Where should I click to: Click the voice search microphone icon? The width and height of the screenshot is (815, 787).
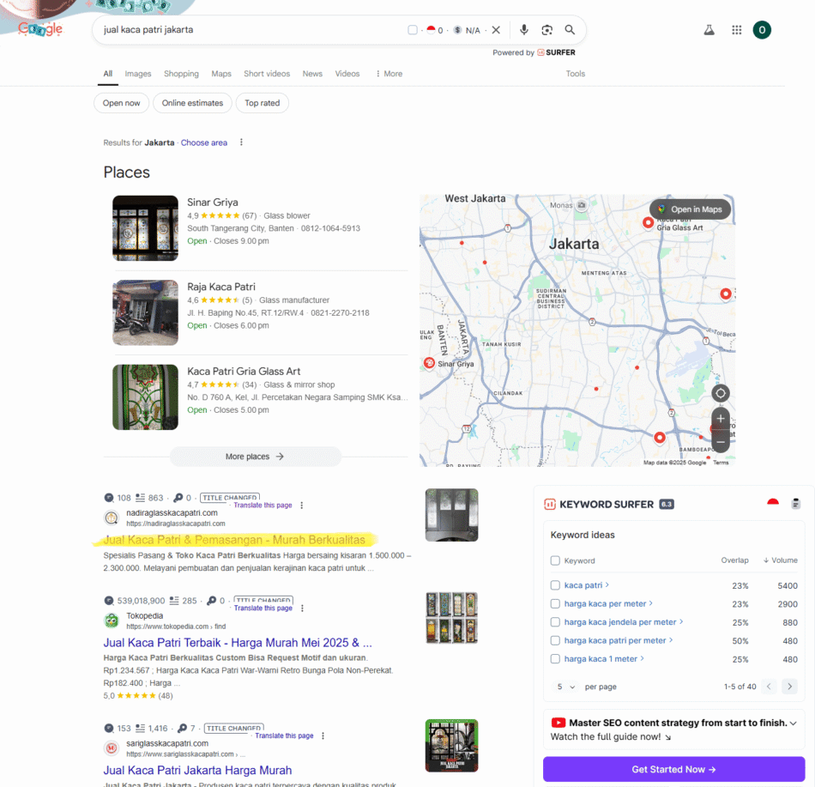(x=524, y=30)
